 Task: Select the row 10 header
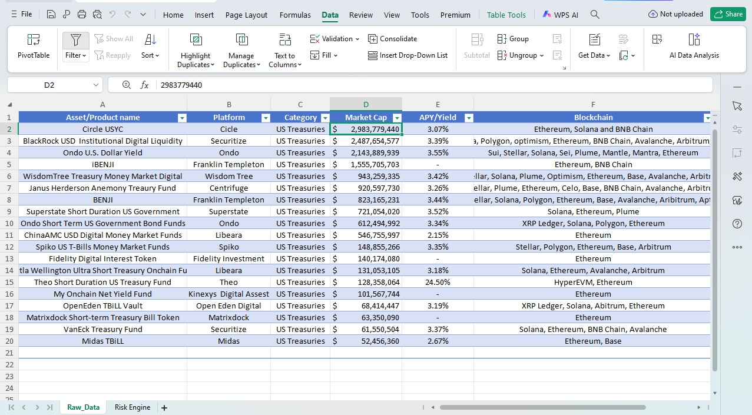pyautogui.click(x=9, y=223)
